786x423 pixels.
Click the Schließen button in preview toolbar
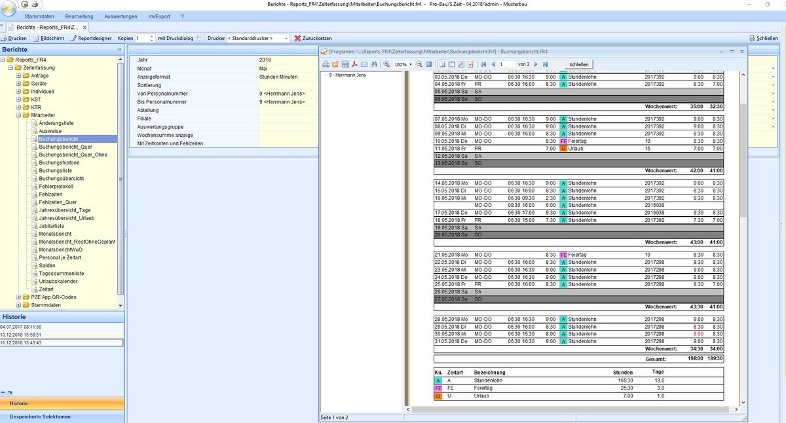click(578, 64)
